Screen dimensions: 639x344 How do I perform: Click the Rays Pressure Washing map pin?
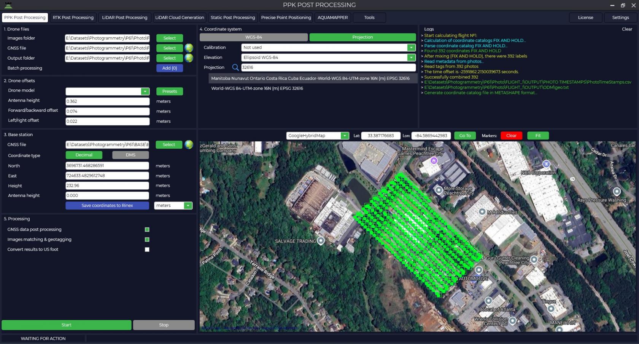pos(617,191)
